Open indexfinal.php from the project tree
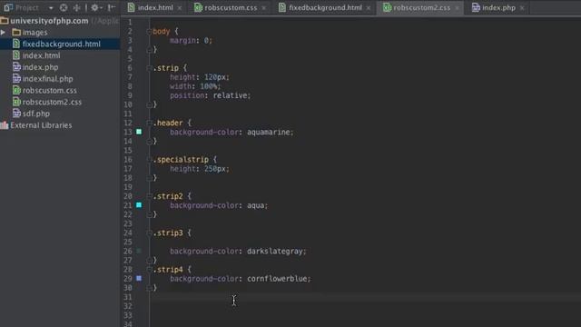This screenshot has height=327, width=581. tap(47, 79)
